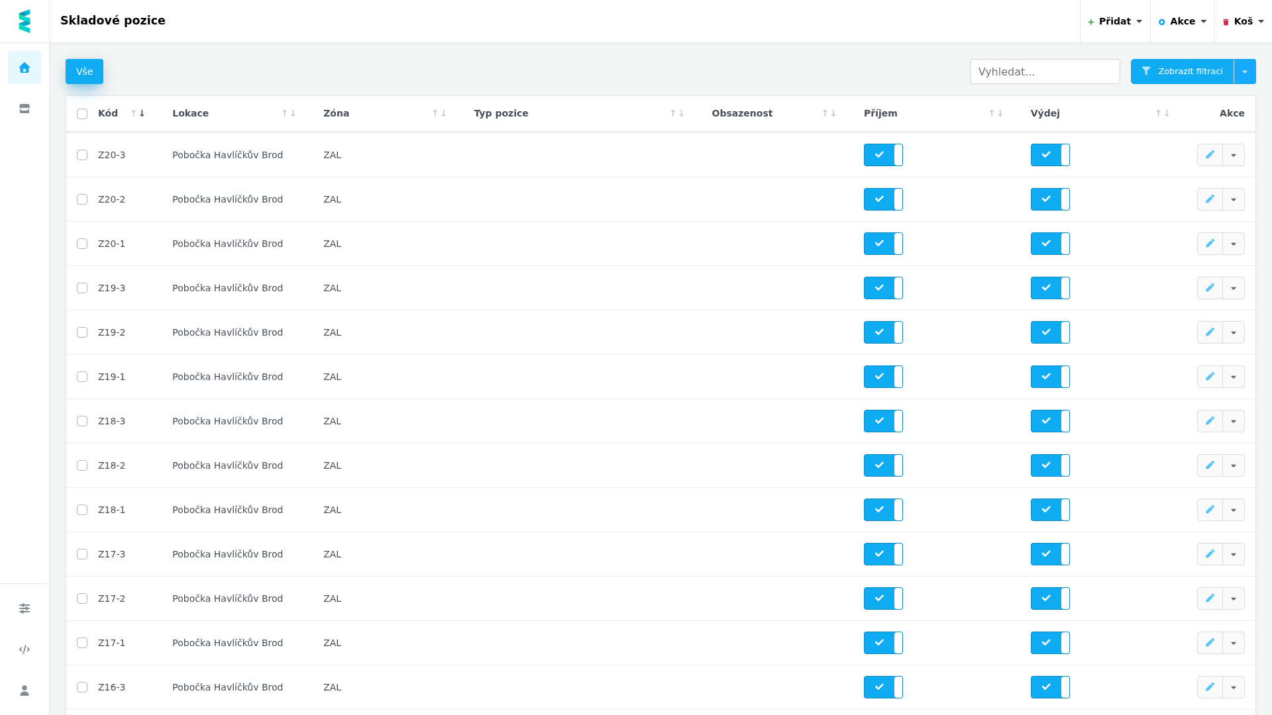Click the pencil edit icon for Z20-3
Image resolution: width=1272 pixels, height=715 pixels.
pos(1210,155)
